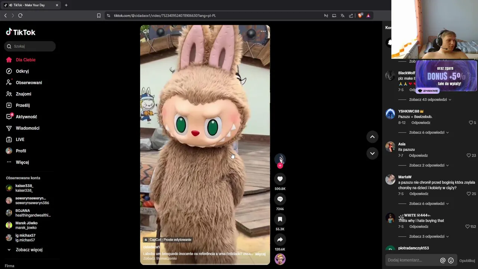Click the tiktok.com address bar URL
Screen dimensions: 478x269
pos(165,16)
